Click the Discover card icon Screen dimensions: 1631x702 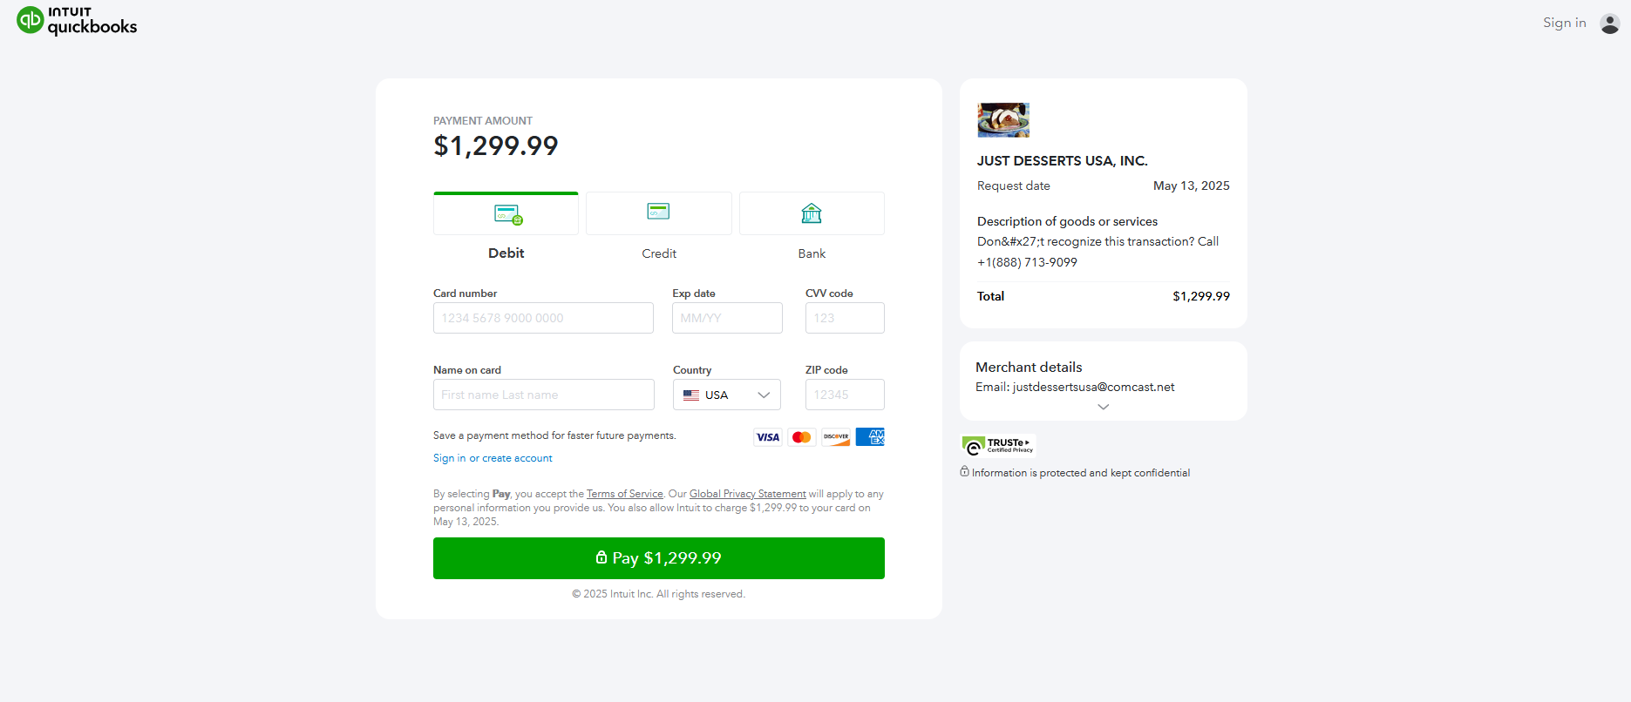tap(835, 436)
